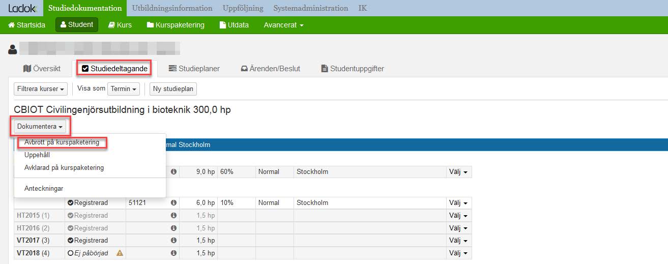Click the info icon in the HT2016 row
Viewport: 668px width, 264px height.
(x=173, y=228)
